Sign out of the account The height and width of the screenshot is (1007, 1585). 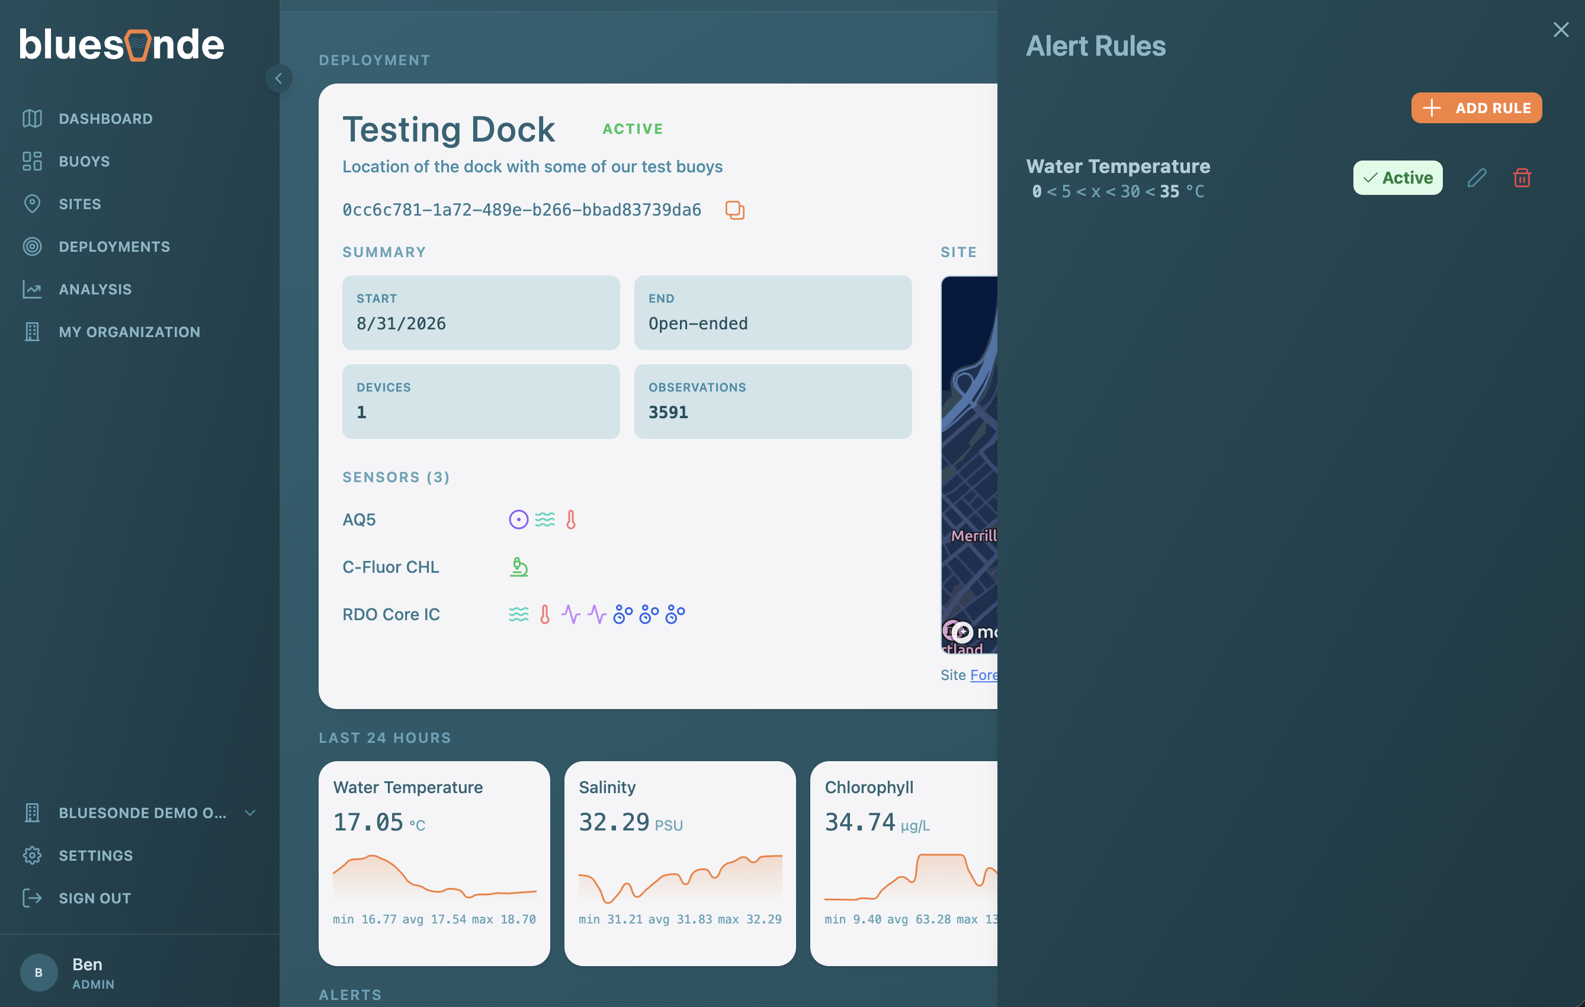click(76, 899)
